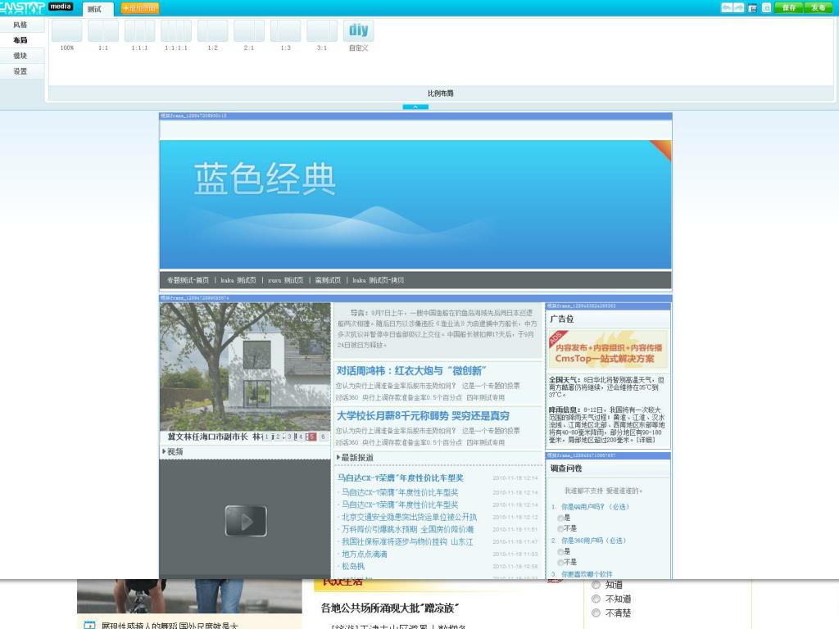Click the green 保存 save button
This screenshot has width=839, height=629.
click(788, 7)
